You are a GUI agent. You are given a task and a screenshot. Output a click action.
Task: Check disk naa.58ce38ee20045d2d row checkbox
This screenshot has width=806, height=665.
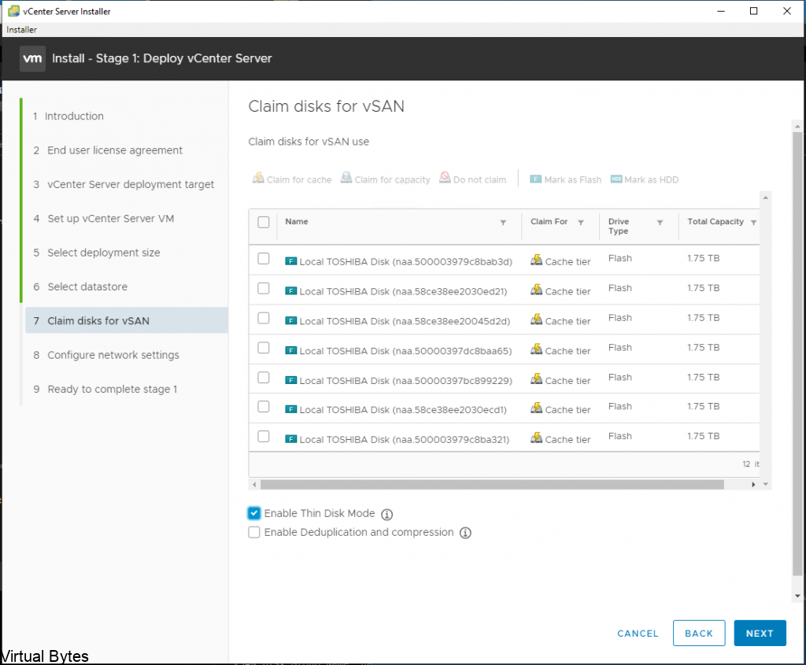tap(263, 318)
